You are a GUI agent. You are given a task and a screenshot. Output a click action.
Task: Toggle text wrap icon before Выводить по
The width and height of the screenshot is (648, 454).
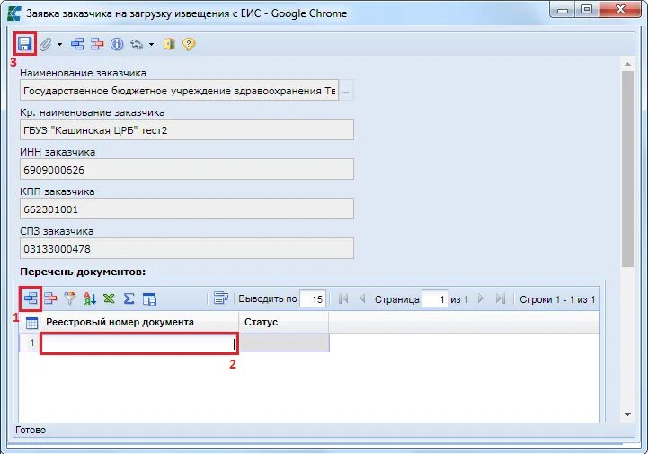coord(221,298)
